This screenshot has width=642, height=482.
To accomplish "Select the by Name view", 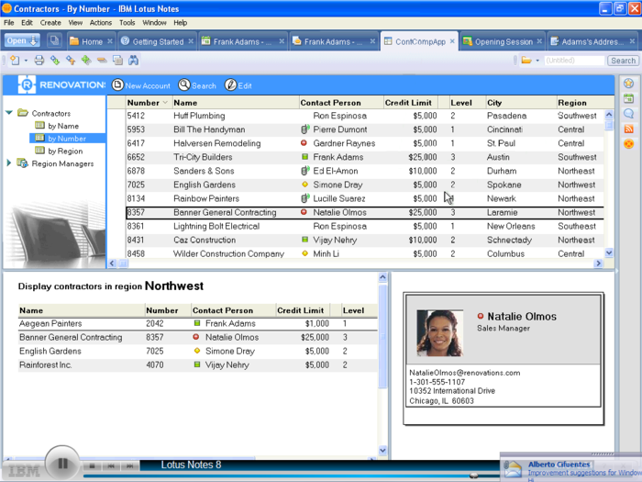I will 62,126.
